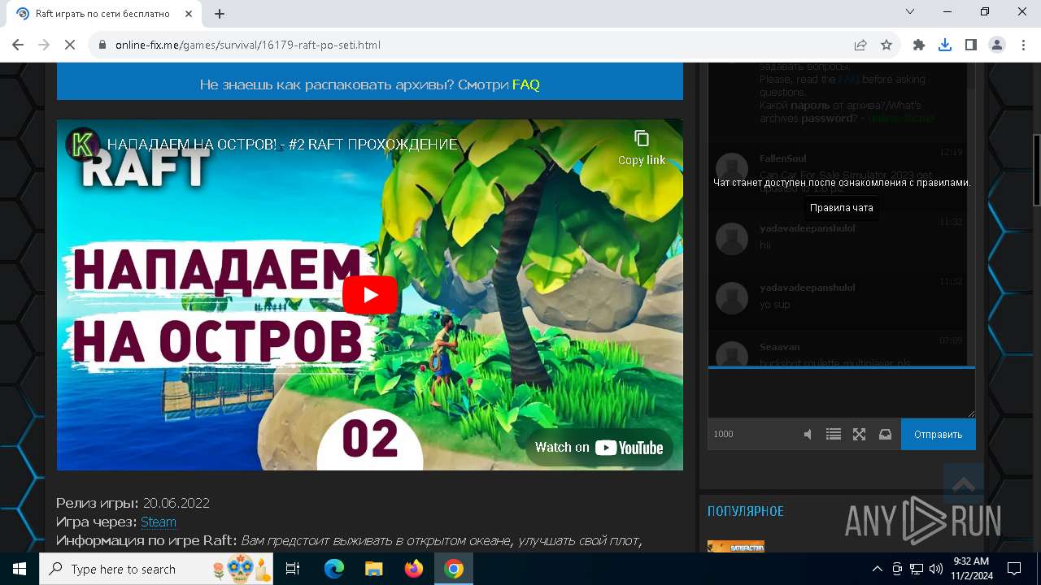
Task: Open the Satisfactory thumbnail in ПОПУЛЯРНОЕ
Action: (736, 546)
